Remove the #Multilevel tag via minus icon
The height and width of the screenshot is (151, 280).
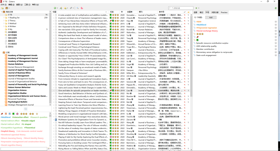(276, 25)
